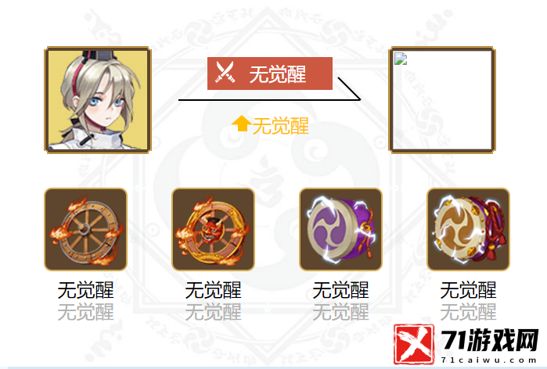Screen dimensions: 547x369
Task: Click the orange upward arrow icon
Action: tap(241, 124)
